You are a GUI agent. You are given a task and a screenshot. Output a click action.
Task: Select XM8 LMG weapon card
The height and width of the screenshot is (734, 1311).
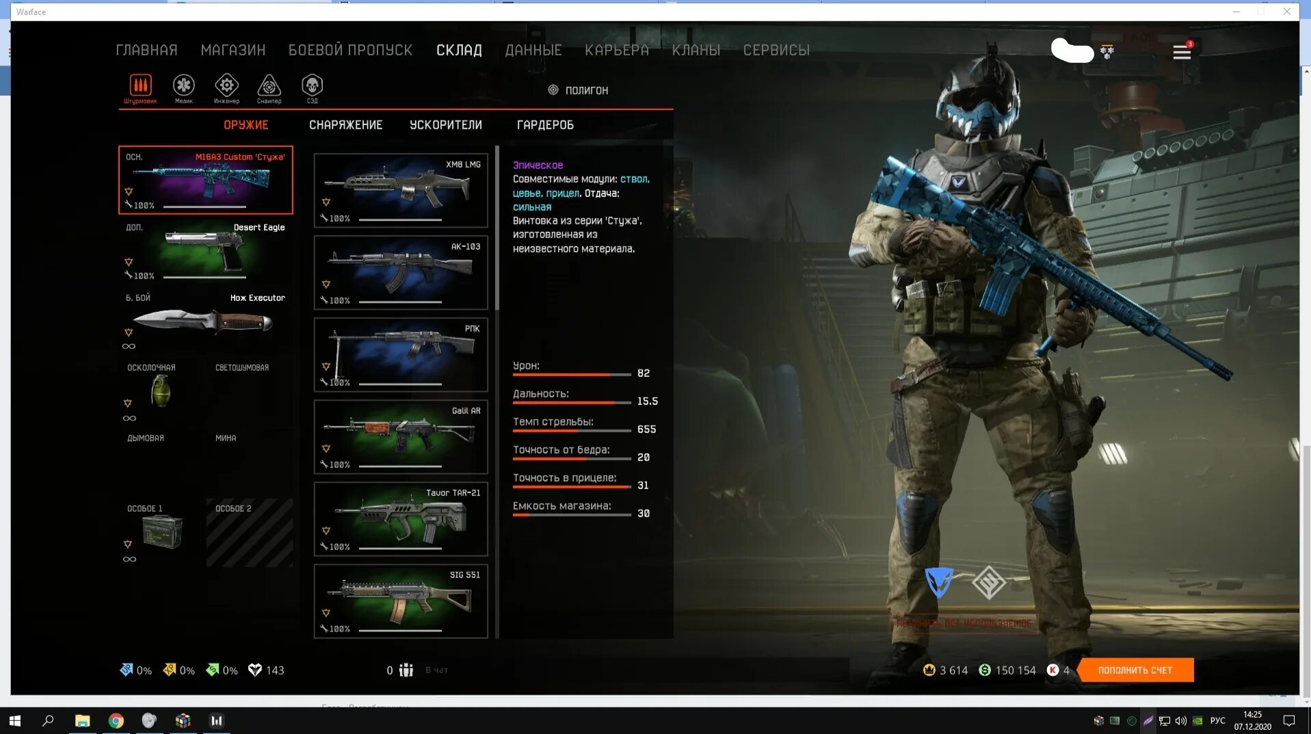[401, 190]
